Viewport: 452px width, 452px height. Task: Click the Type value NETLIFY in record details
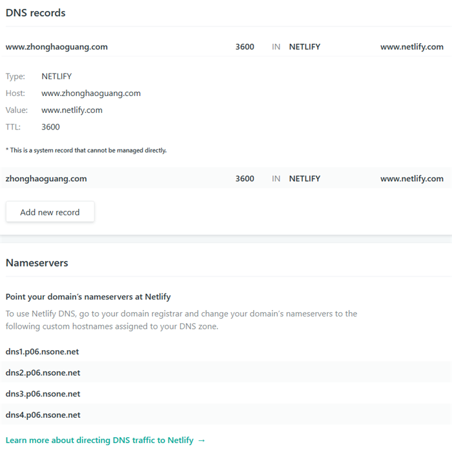(57, 76)
